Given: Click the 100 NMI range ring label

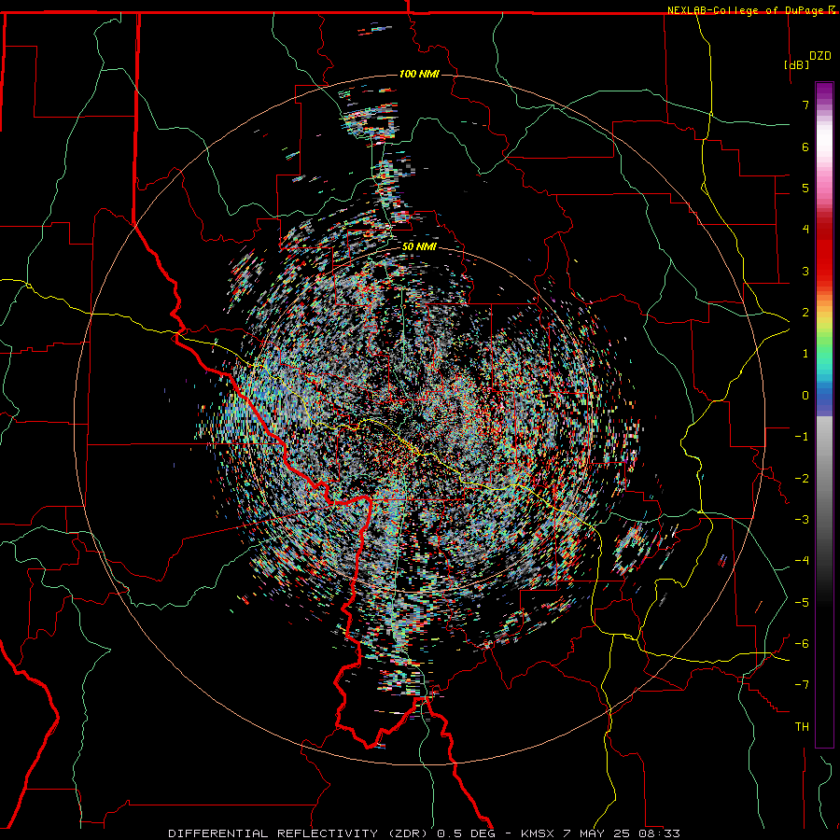Looking at the screenshot, I should [419, 74].
